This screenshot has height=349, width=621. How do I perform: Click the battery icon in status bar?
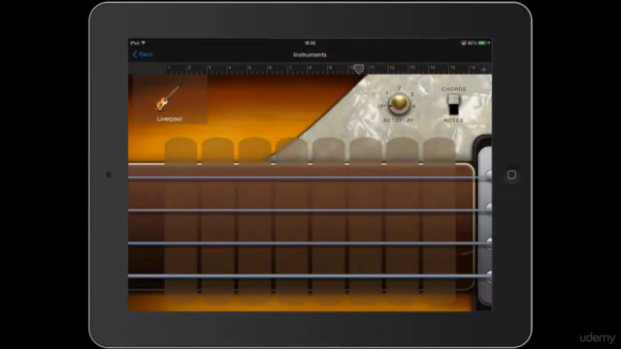(x=482, y=43)
